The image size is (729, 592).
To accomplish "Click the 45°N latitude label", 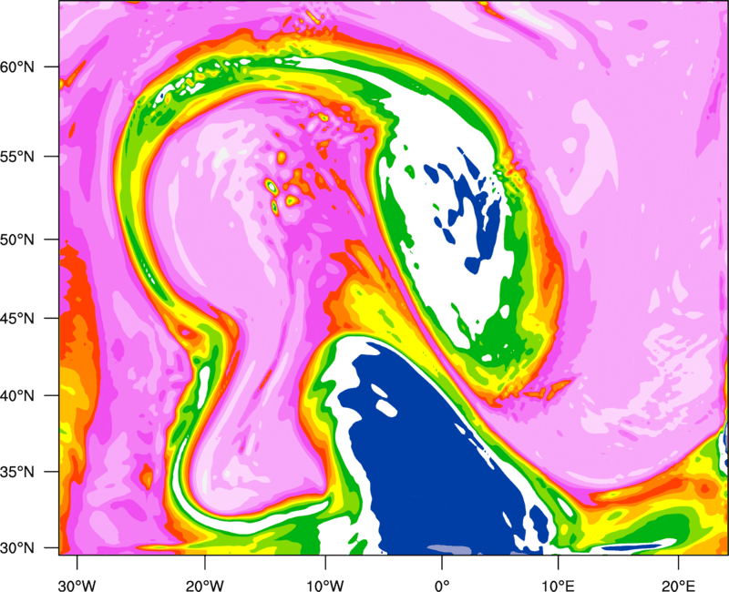I will pyautogui.click(x=17, y=318).
